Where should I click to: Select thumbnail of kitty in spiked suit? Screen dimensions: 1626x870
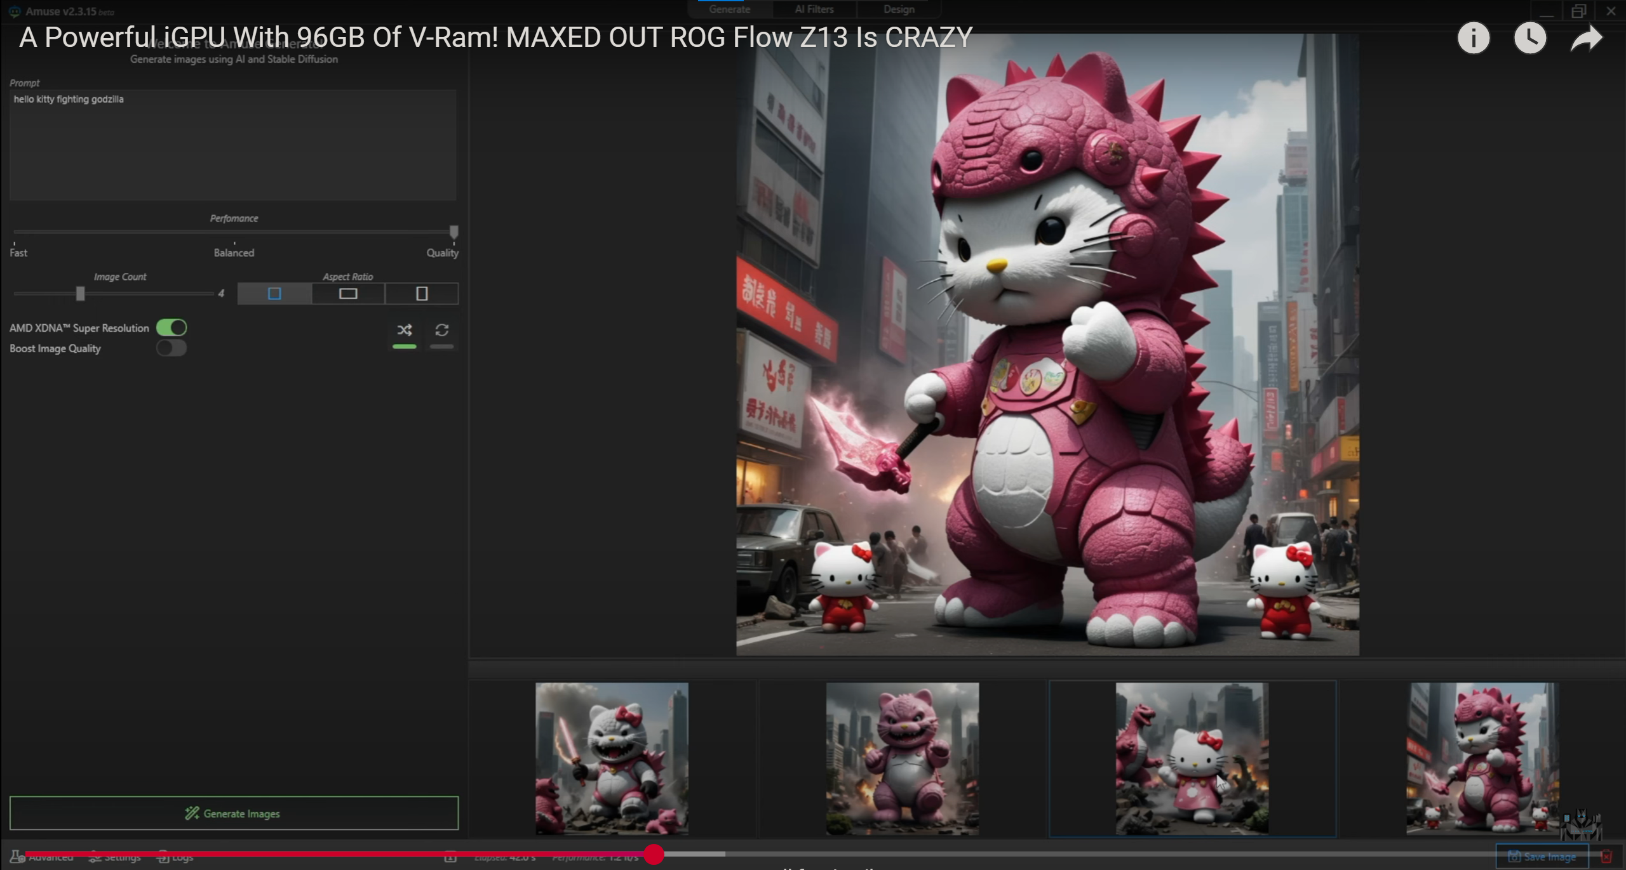[1482, 758]
